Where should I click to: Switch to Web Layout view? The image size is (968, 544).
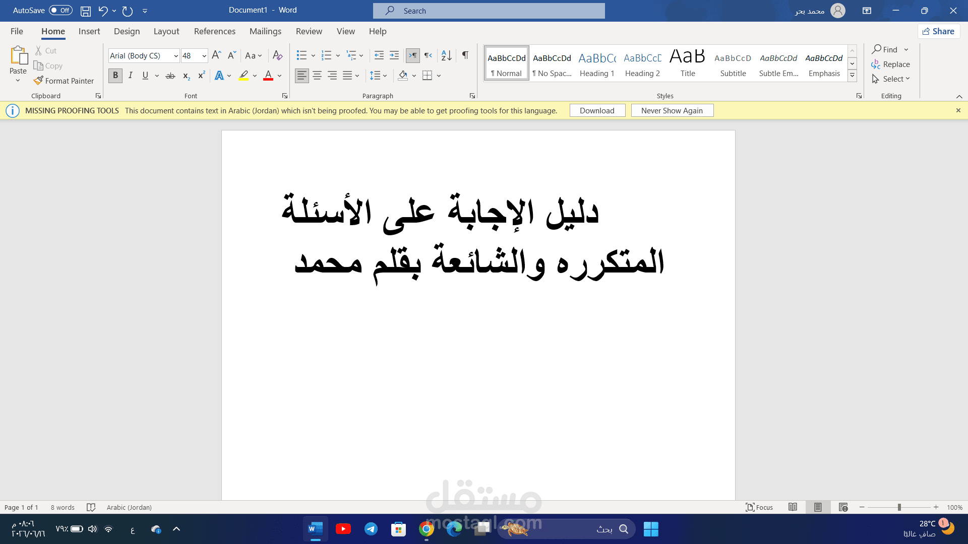point(843,507)
